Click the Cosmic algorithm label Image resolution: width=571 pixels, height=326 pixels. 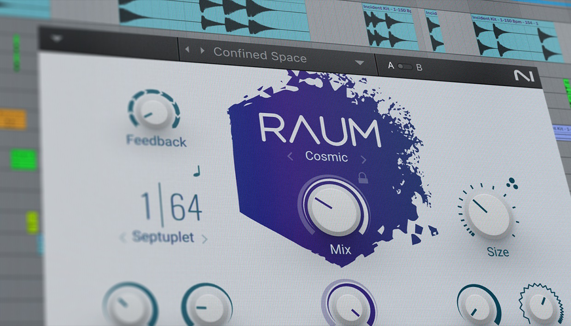[x=326, y=157]
